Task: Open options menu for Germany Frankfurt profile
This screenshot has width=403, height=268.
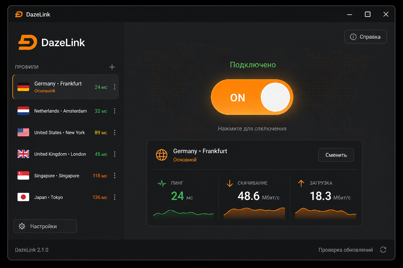Action: point(115,87)
